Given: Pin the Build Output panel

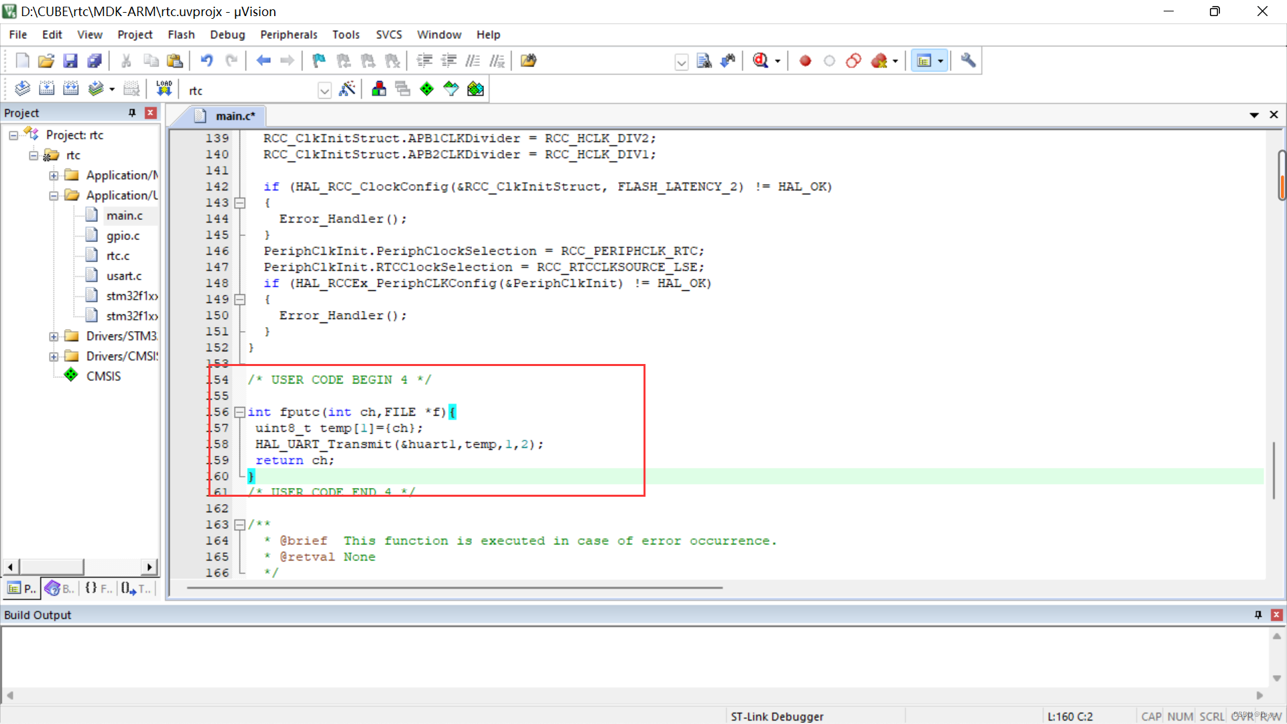Looking at the screenshot, I should coord(1258,615).
